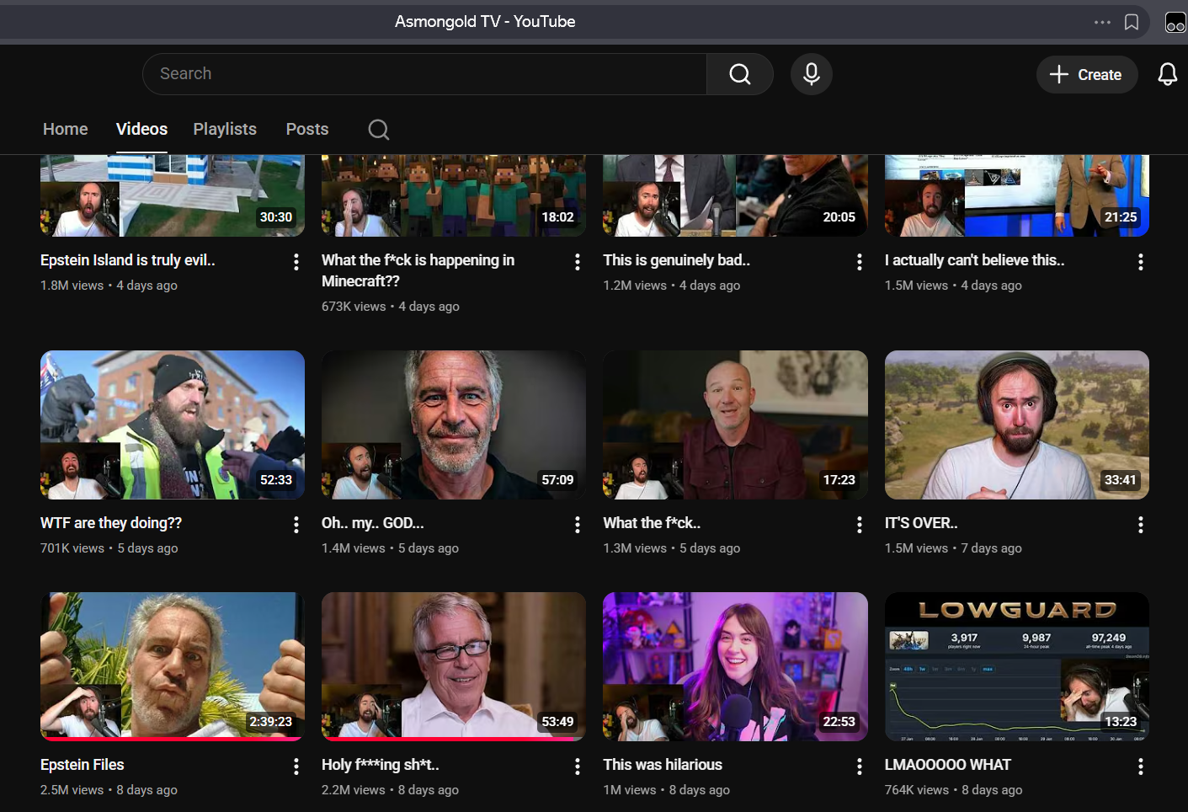The image size is (1188, 812).
Task: Open video titled "I actually can't believe this.."
Action: (974, 260)
